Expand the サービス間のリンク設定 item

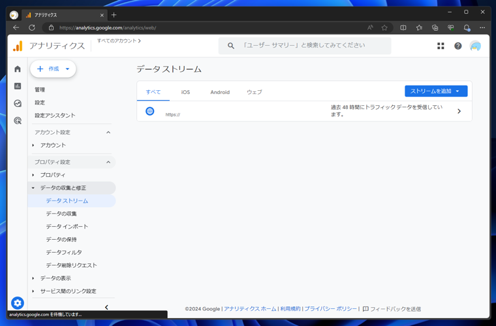(x=33, y=291)
